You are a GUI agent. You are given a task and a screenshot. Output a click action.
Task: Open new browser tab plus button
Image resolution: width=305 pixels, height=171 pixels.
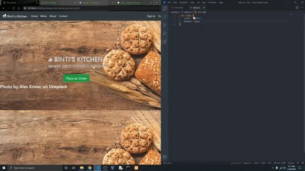(x=157, y=3)
